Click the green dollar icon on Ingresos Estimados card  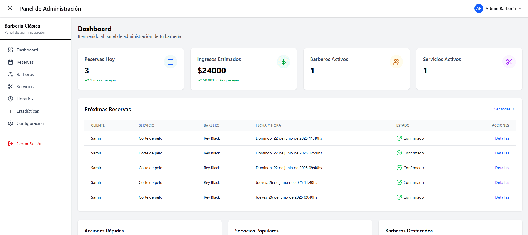tap(283, 62)
